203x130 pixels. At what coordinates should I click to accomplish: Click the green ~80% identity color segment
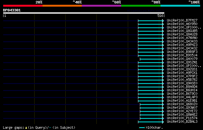[x=141, y=6]
